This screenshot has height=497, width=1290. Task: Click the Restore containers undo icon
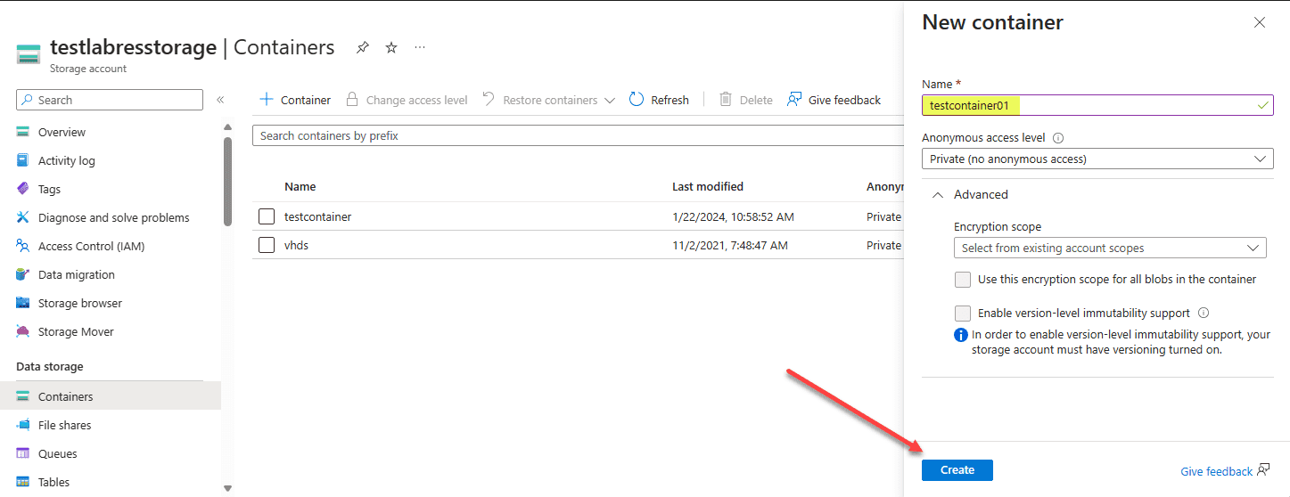point(489,100)
